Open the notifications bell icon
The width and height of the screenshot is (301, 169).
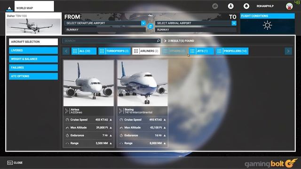[x=246, y=6]
